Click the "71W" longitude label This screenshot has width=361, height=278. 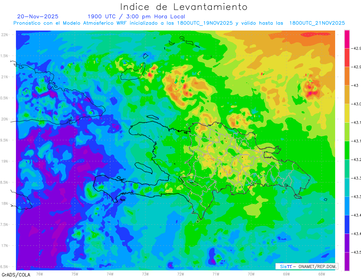click(x=216, y=274)
